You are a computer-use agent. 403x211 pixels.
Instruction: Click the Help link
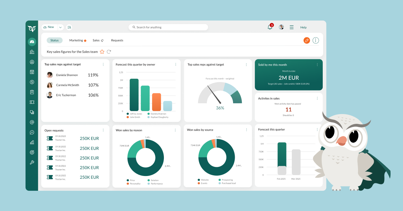tap(303, 27)
